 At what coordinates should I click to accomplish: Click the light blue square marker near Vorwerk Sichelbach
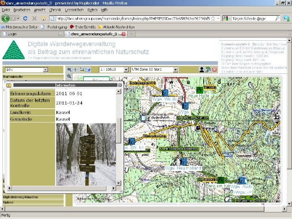144,118
